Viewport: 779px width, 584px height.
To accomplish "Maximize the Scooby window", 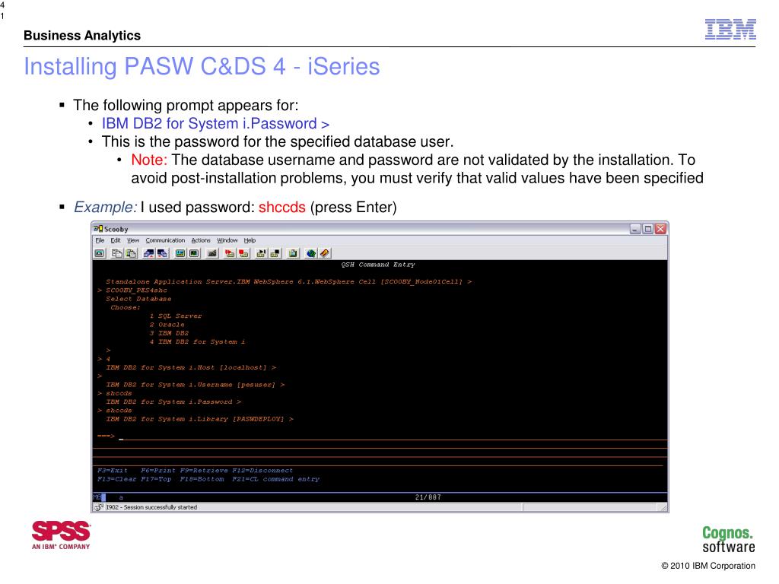I will pyautogui.click(x=648, y=229).
